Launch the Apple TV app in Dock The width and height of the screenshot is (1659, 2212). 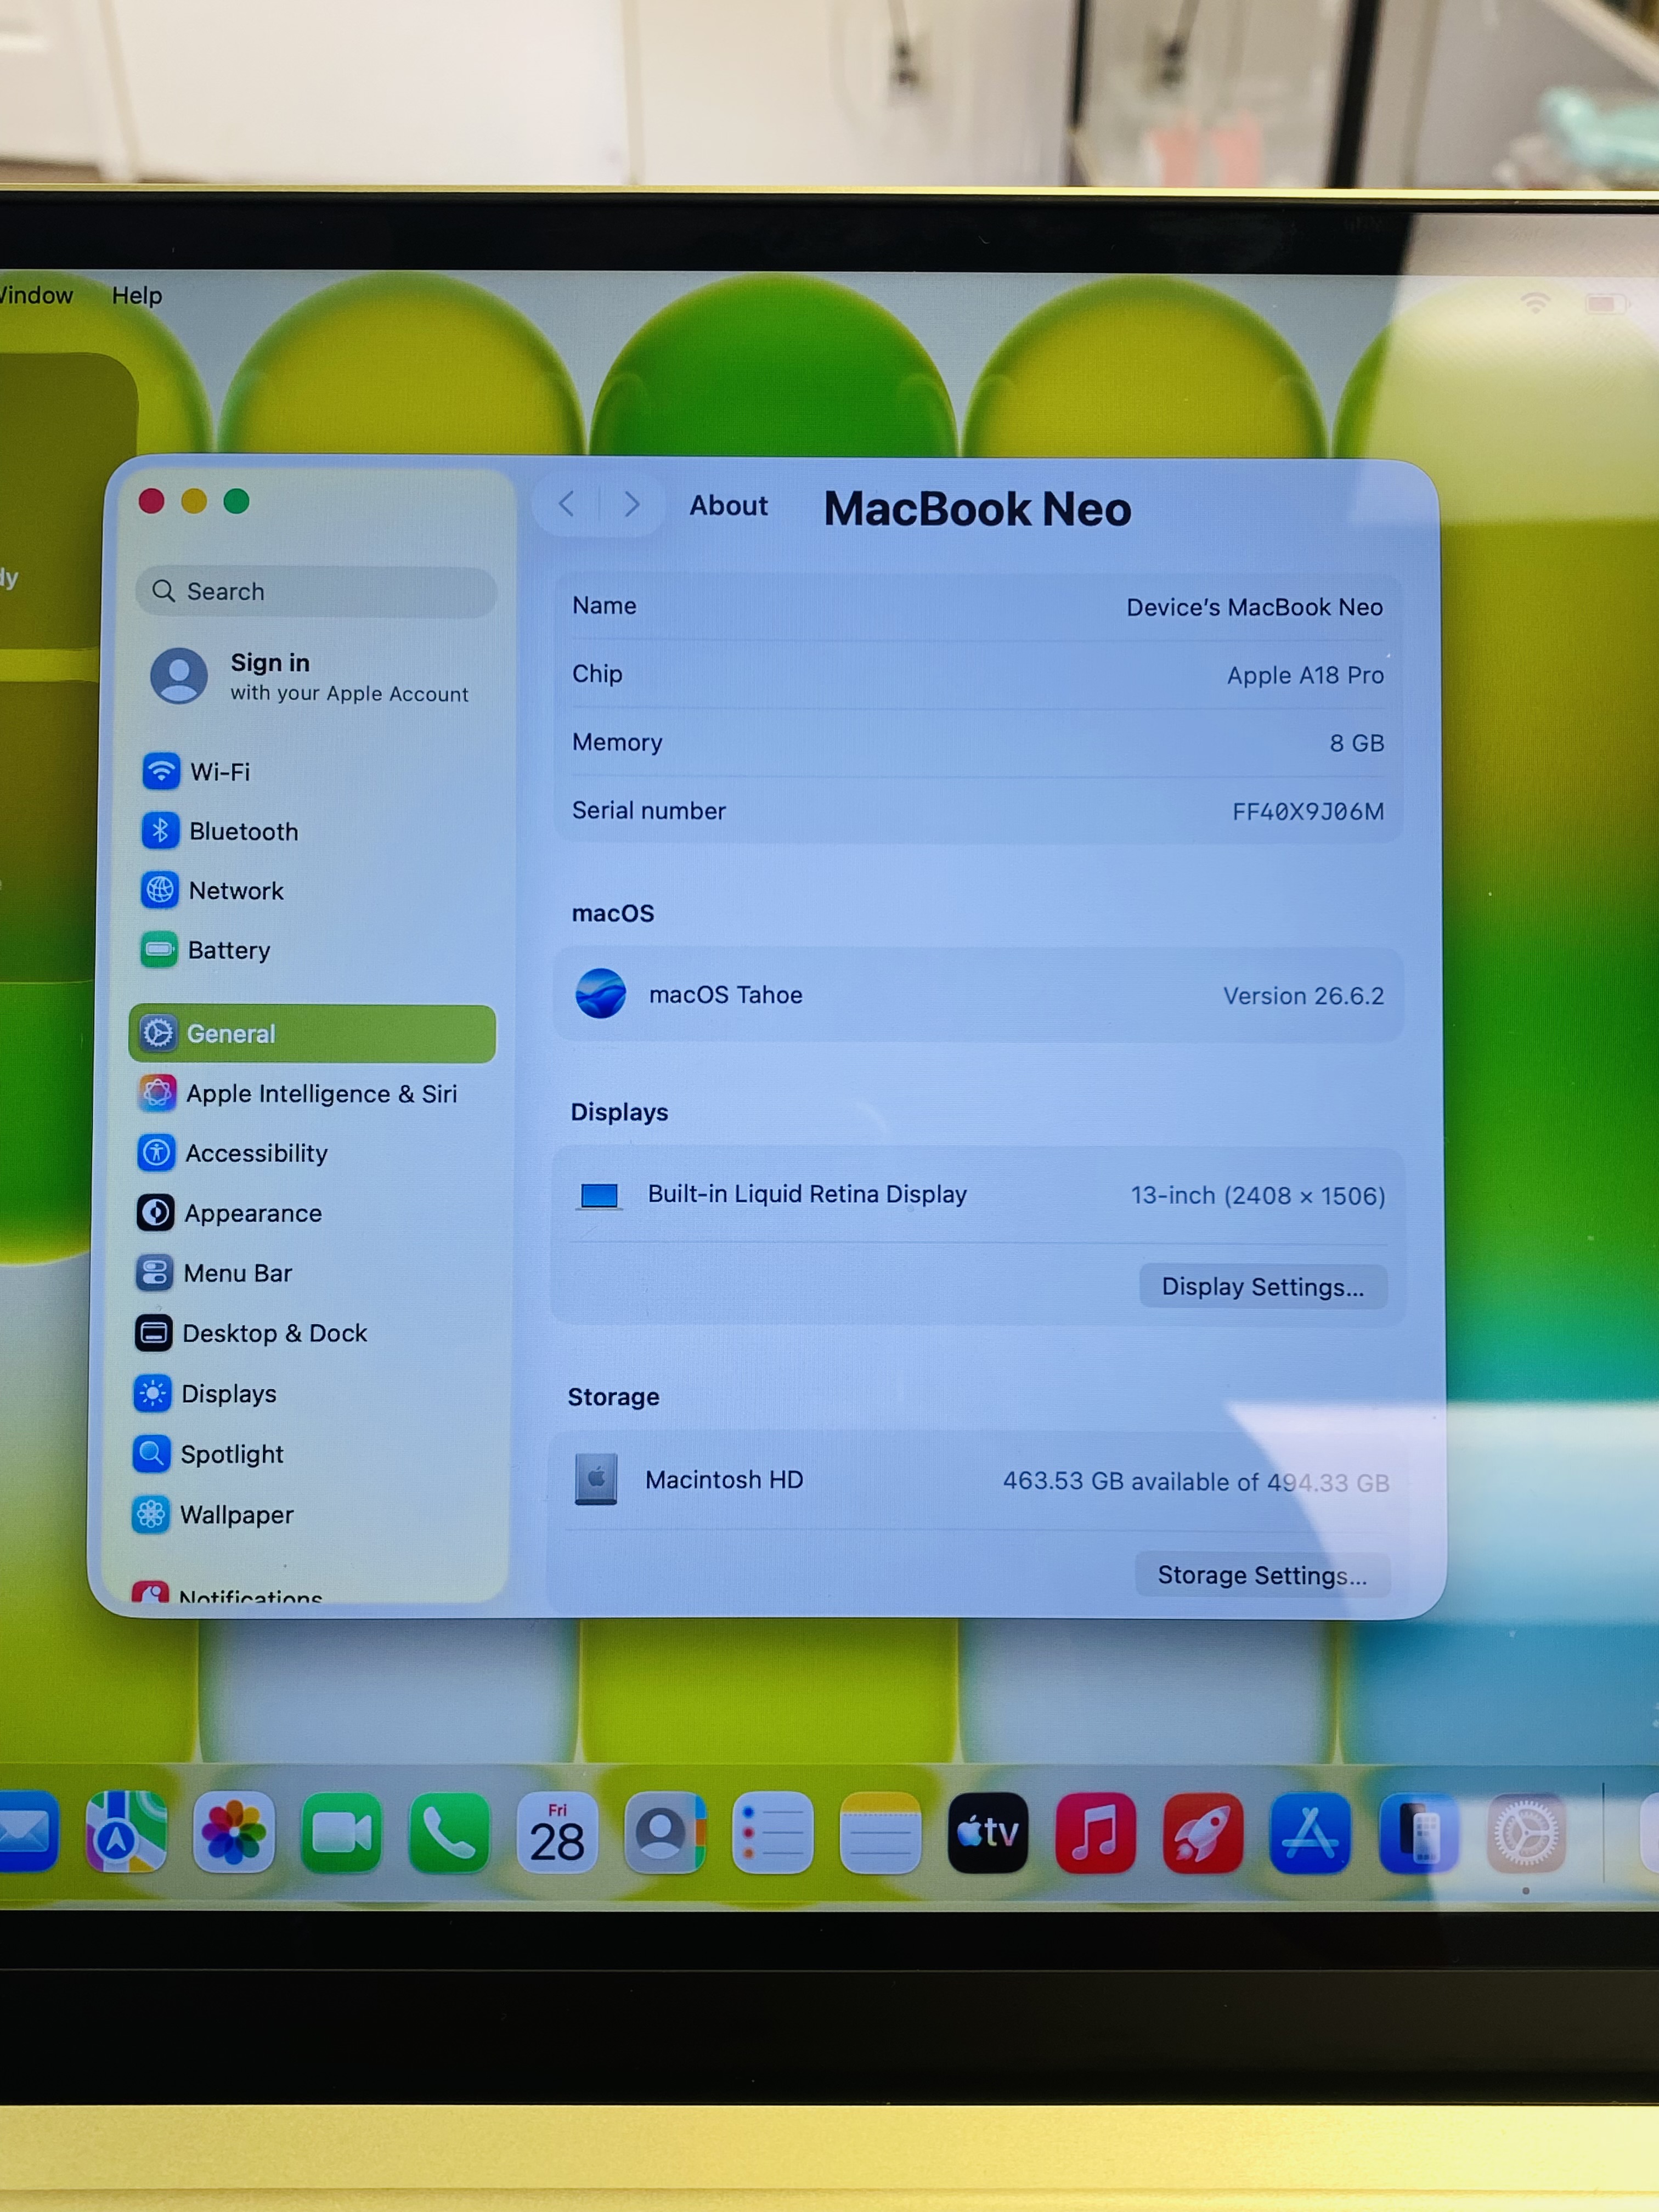pos(988,1832)
